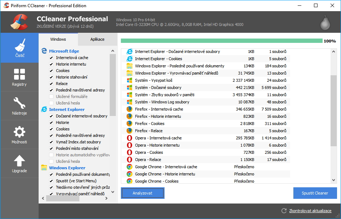Open the Nástroje wrench section
Image resolution: width=341 pixels, height=219 pixels.
(19, 106)
